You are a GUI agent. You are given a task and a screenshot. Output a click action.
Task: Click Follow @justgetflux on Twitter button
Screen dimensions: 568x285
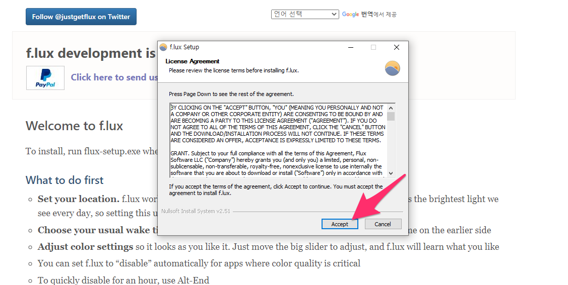81,17
